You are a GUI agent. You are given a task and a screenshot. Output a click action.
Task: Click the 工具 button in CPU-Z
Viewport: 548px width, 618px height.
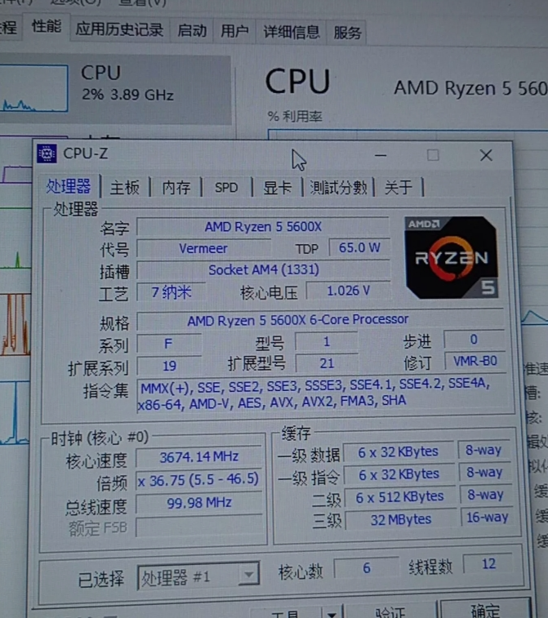(x=286, y=613)
